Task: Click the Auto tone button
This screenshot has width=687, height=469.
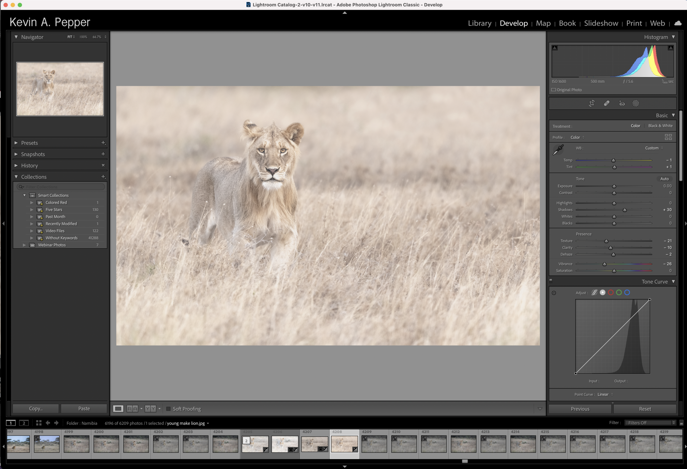Action: 664,179
